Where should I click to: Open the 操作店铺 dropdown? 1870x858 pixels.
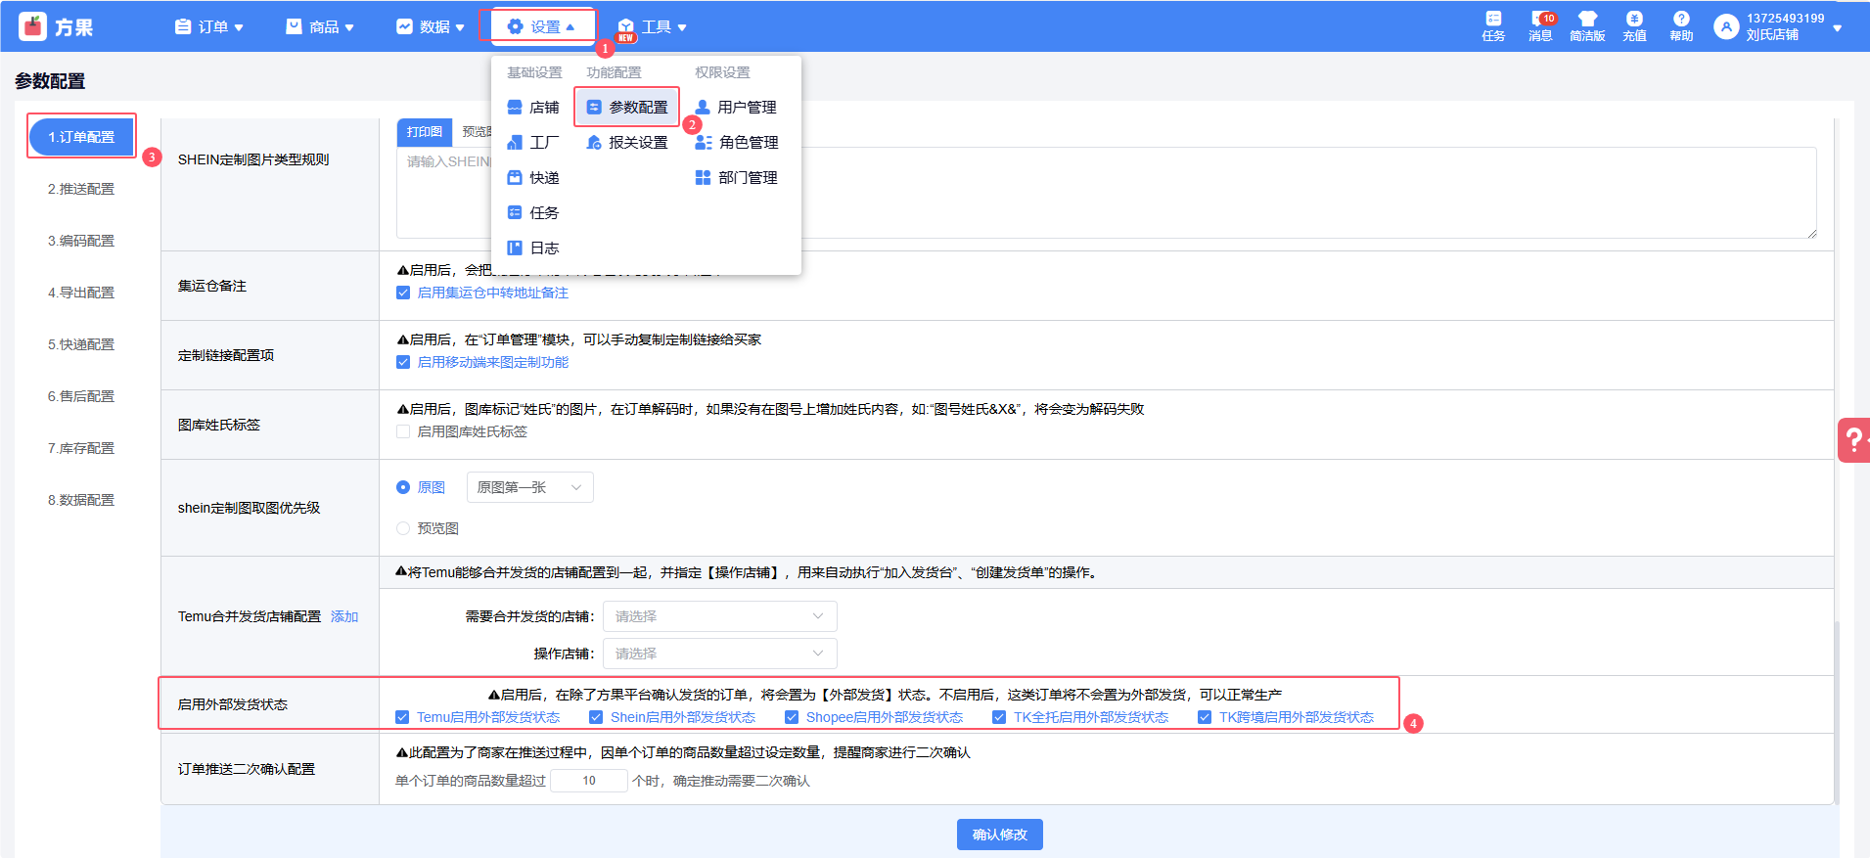coord(719,654)
